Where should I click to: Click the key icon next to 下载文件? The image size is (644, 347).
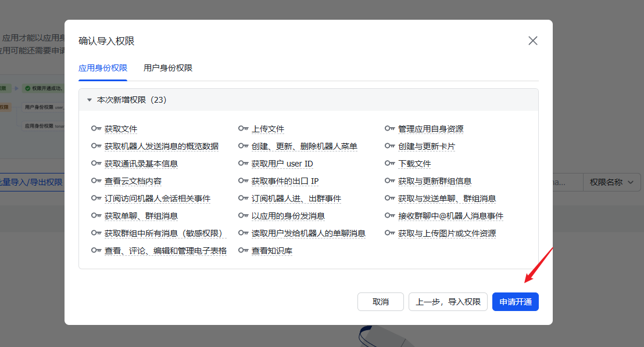tap(389, 163)
